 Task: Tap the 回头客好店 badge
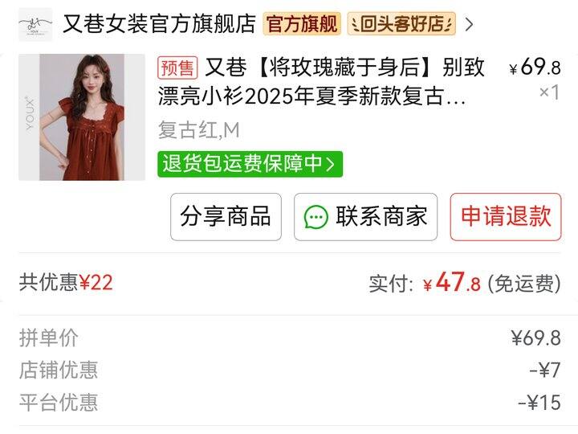(401, 24)
